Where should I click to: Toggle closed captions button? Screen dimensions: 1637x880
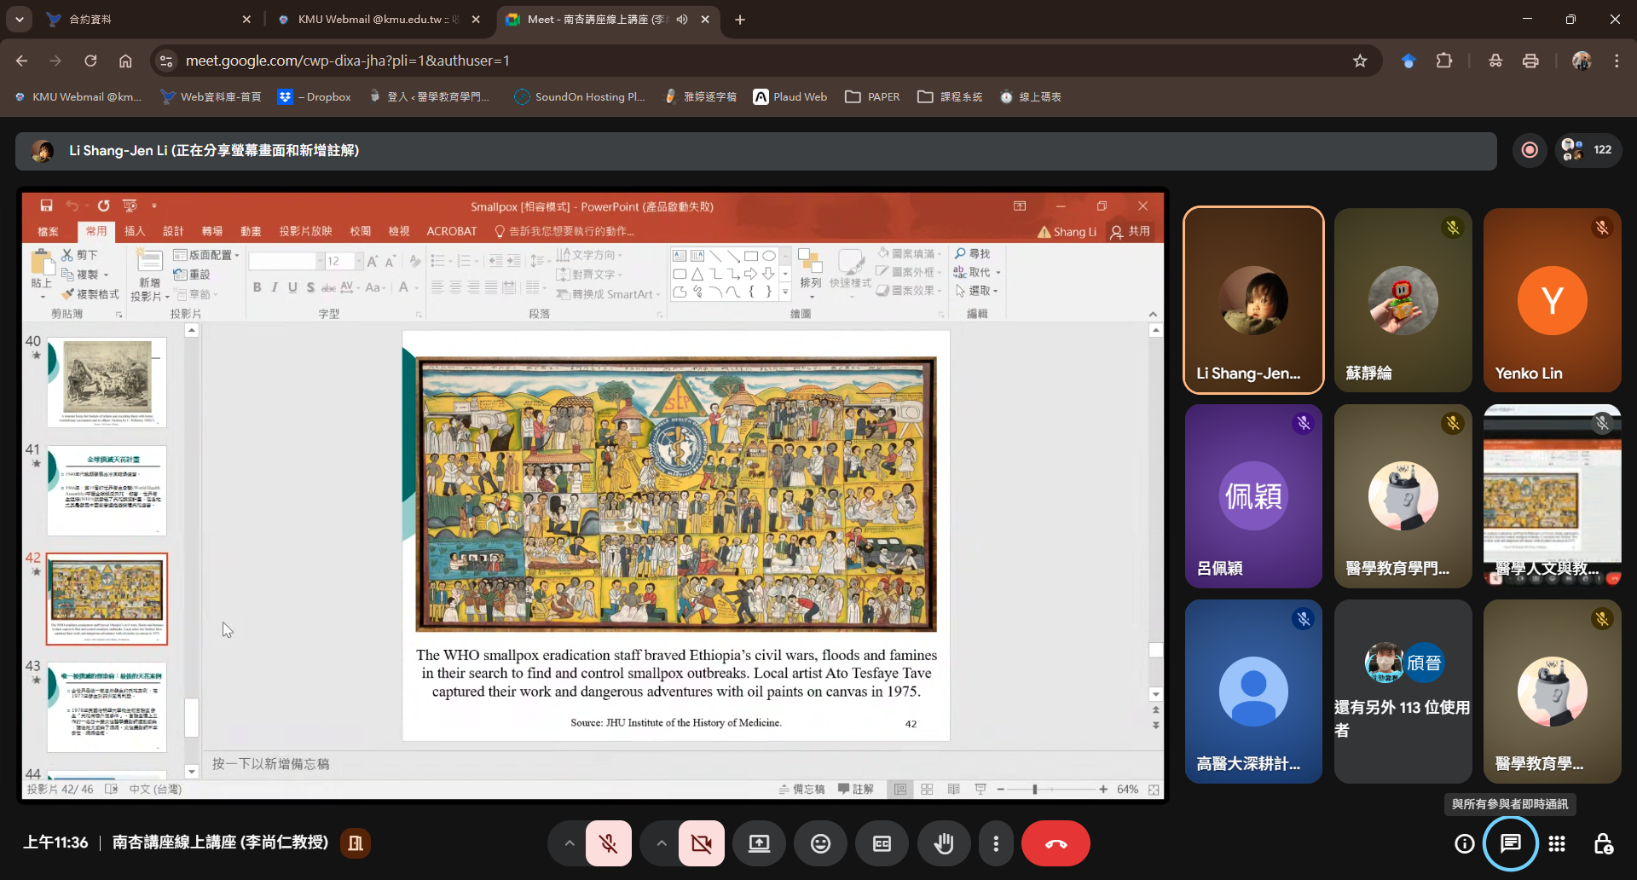[x=882, y=843]
